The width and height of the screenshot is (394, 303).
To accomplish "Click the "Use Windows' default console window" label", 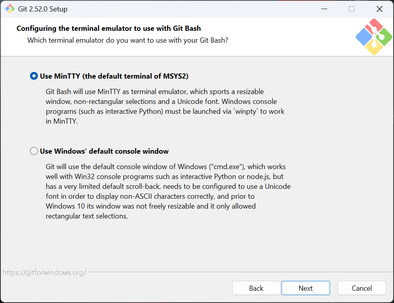I will coord(104,151).
